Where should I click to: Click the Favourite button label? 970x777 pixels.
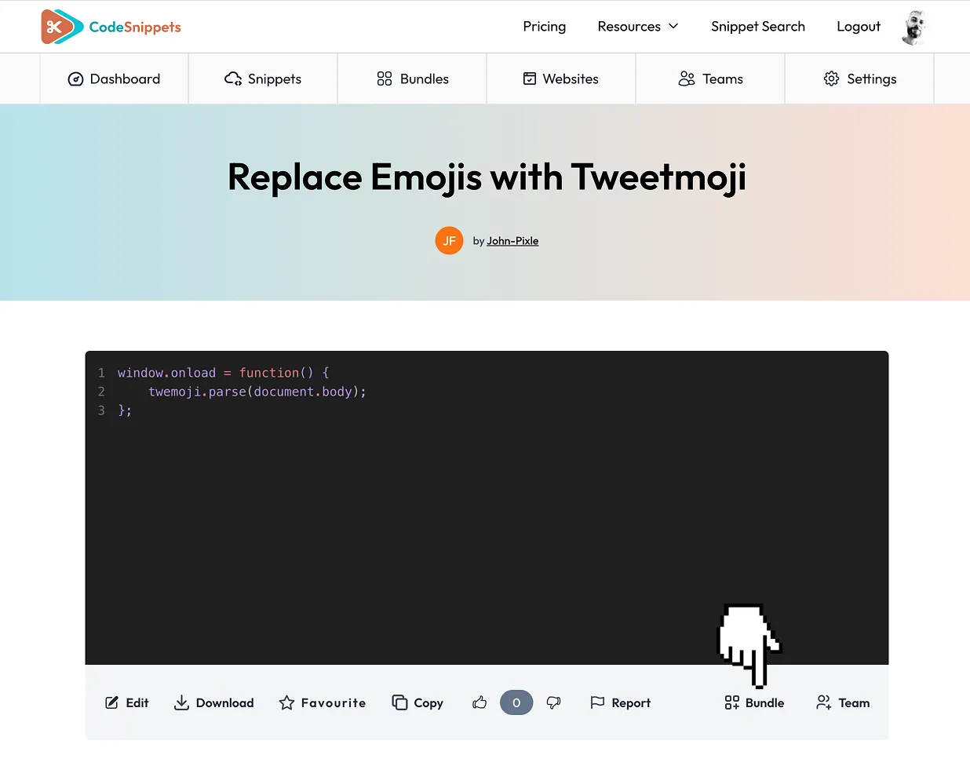[x=334, y=703]
